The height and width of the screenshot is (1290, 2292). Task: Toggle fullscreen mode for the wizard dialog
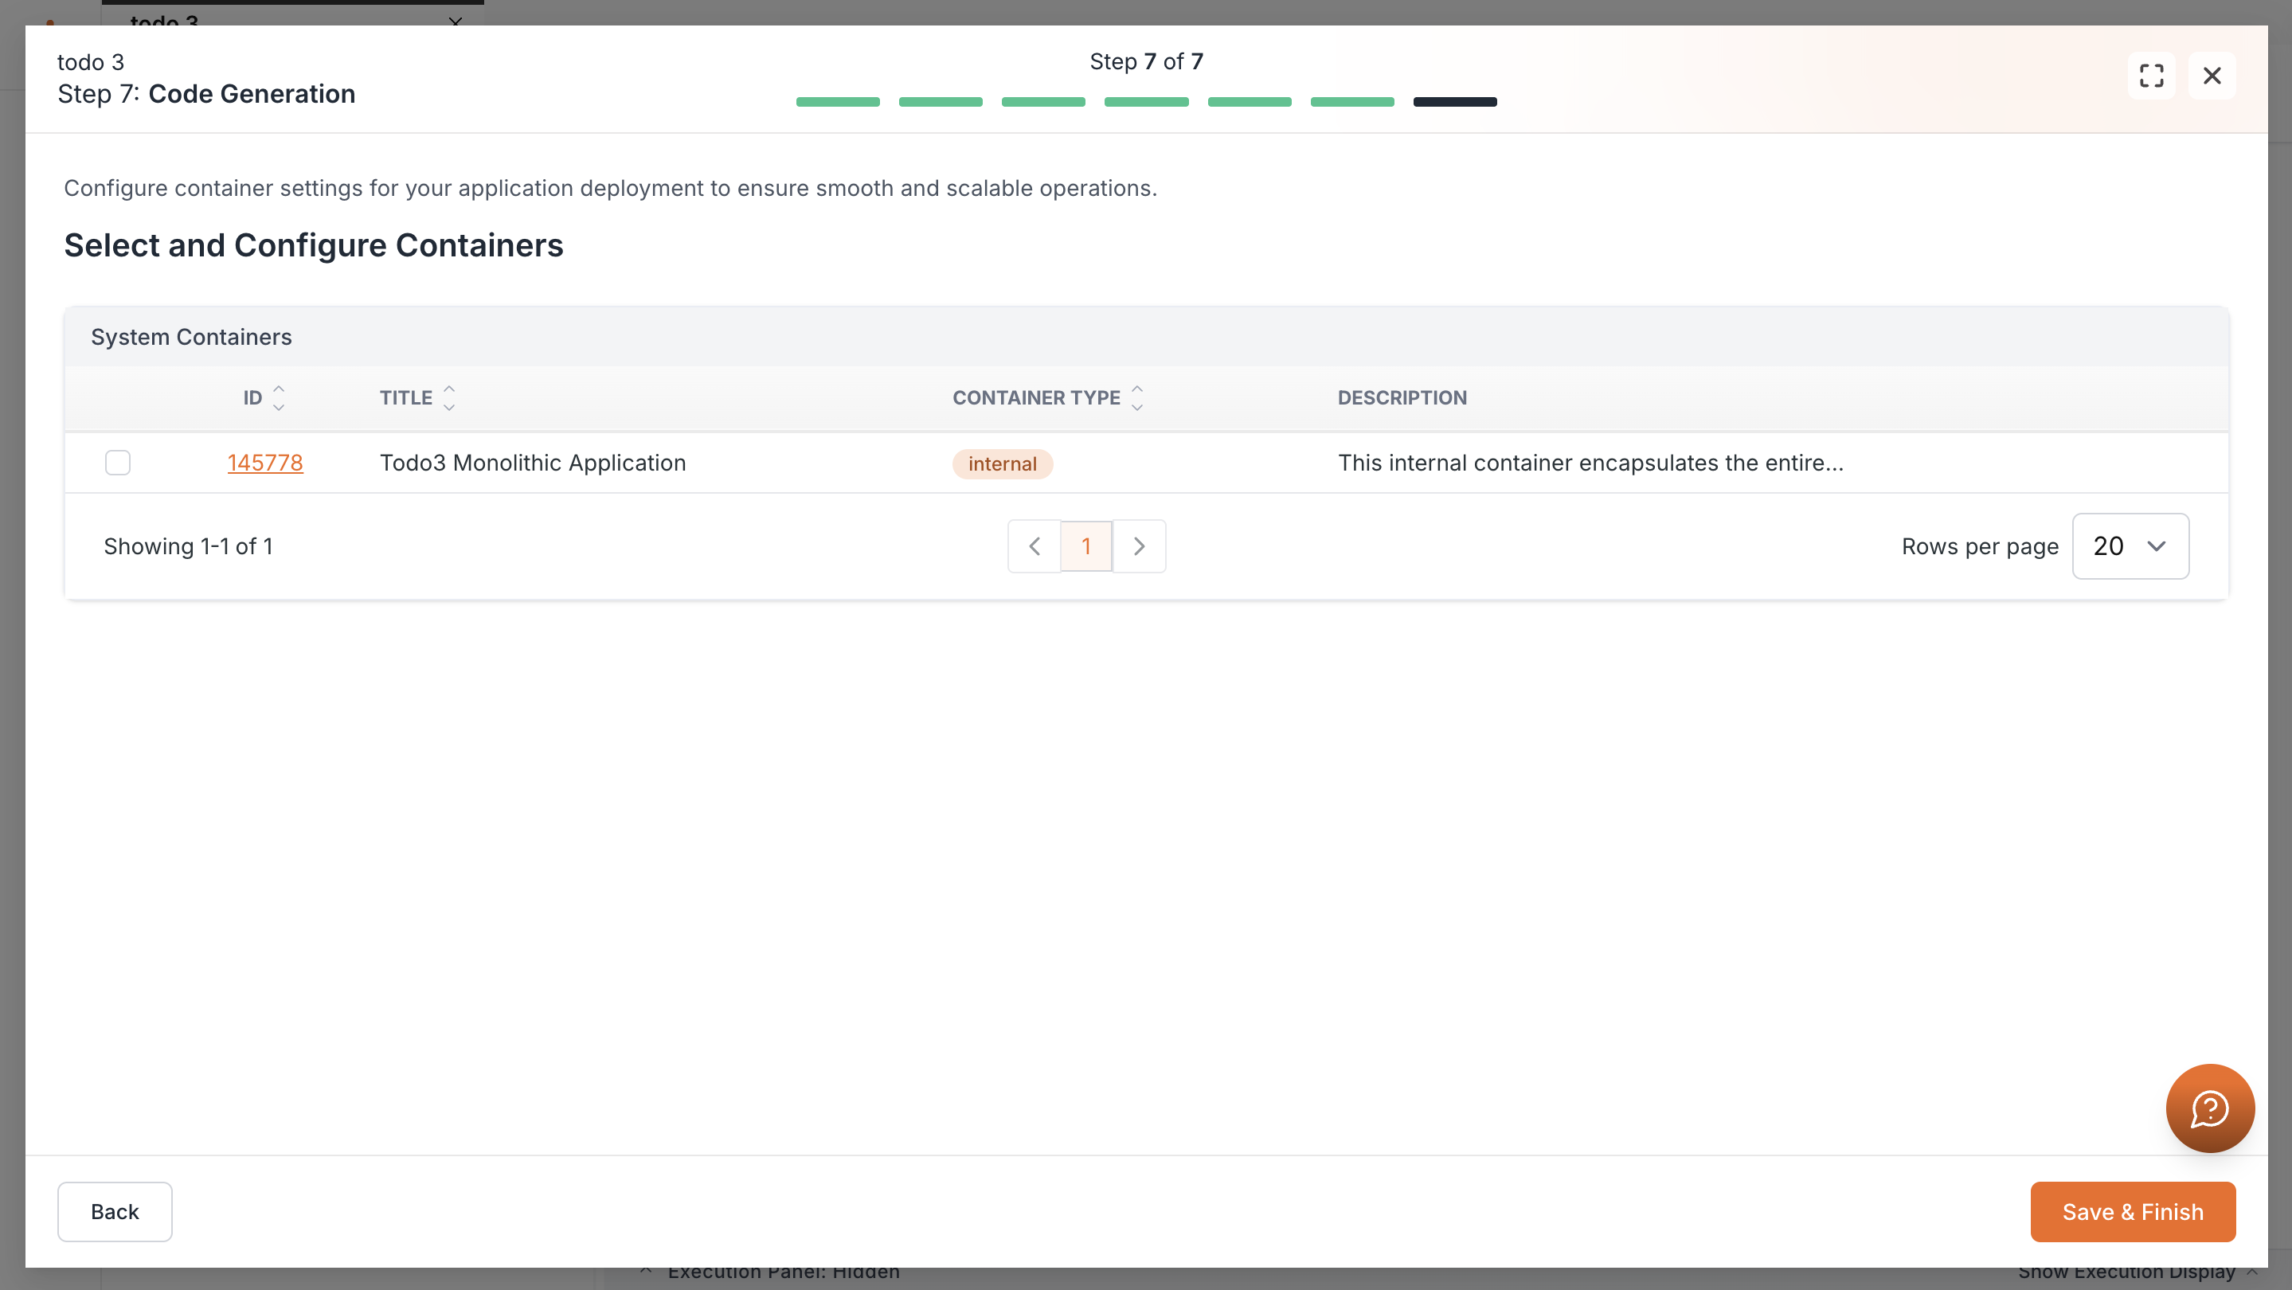[x=2151, y=76]
